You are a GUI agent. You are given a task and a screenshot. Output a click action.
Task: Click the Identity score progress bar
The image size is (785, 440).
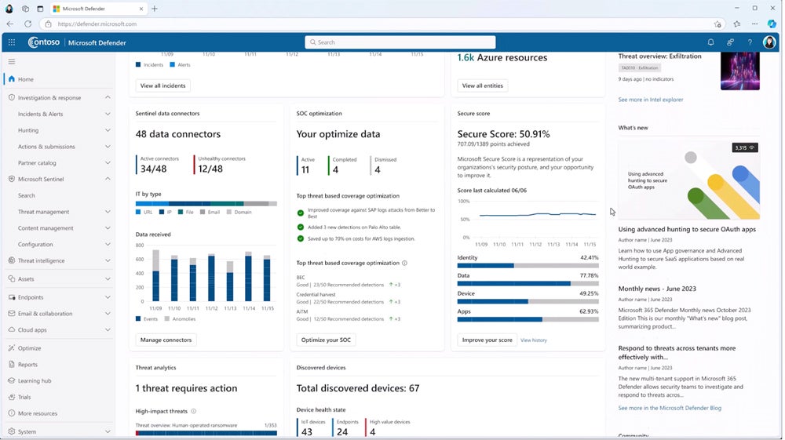click(528, 265)
